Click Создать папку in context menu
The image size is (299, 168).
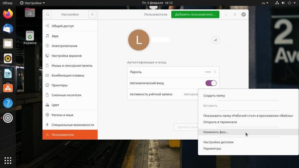point(214,95)
